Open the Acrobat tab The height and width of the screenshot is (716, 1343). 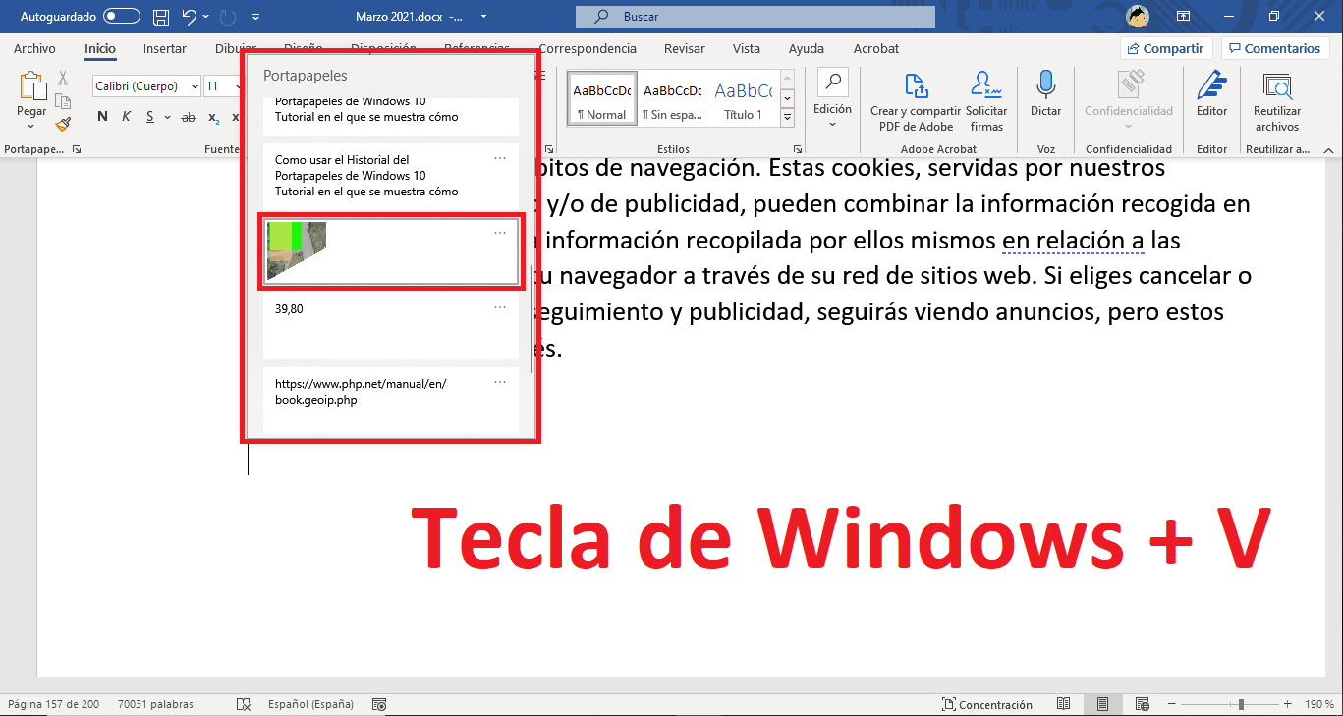tap(876, 48)
